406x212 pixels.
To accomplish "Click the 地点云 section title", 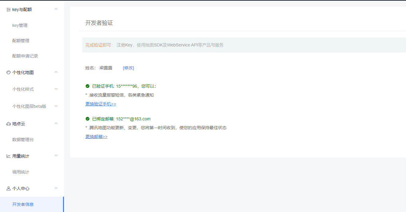I will (19, 124).
